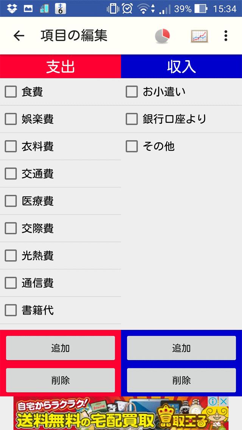Tap the back arrow icon

19,36
